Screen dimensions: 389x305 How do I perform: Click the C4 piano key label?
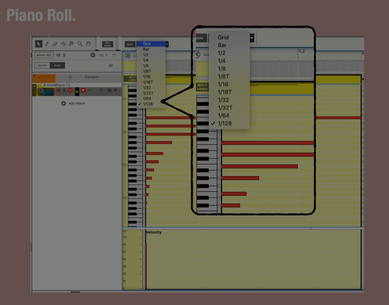click(x=125, y=198)
